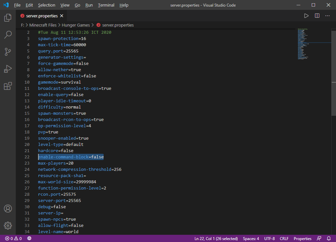Split the editor to the right
This screenshot has width=336, height=242.
(x=317, y=16)
